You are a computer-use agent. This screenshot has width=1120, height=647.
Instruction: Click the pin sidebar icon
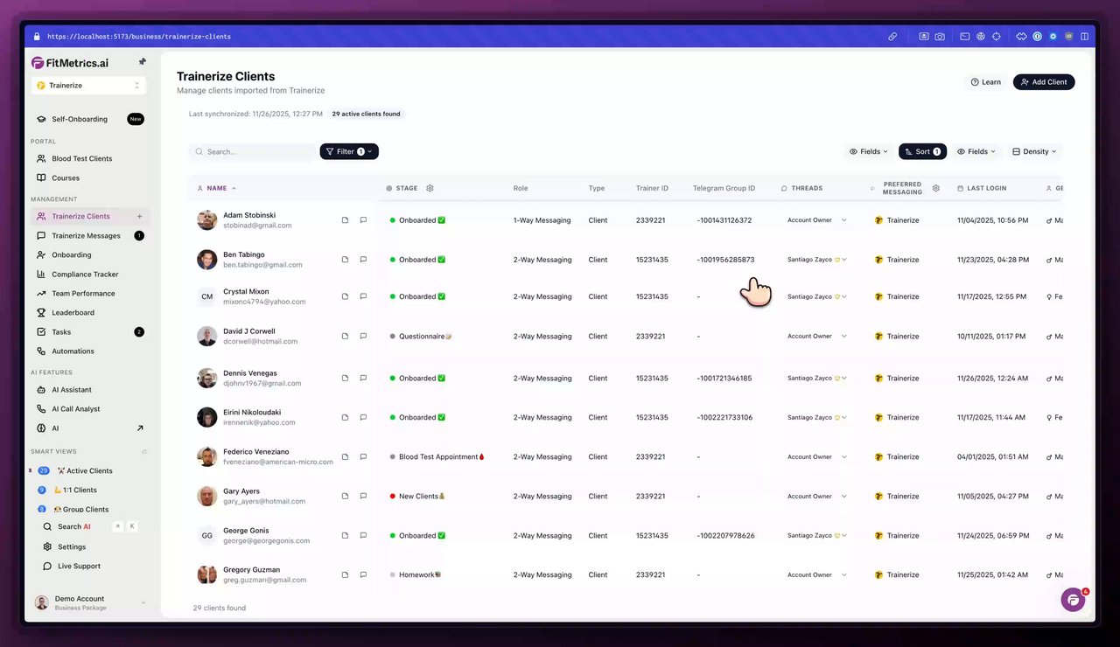pos(143,62)
